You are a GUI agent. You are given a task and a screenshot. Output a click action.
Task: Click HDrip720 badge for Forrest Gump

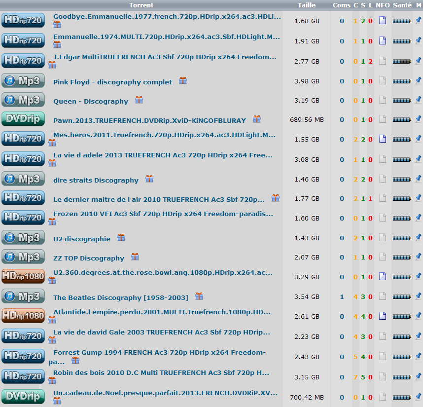tap(23, 356)
